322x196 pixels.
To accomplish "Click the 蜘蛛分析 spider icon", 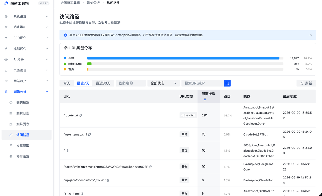I will click(6, 92).
